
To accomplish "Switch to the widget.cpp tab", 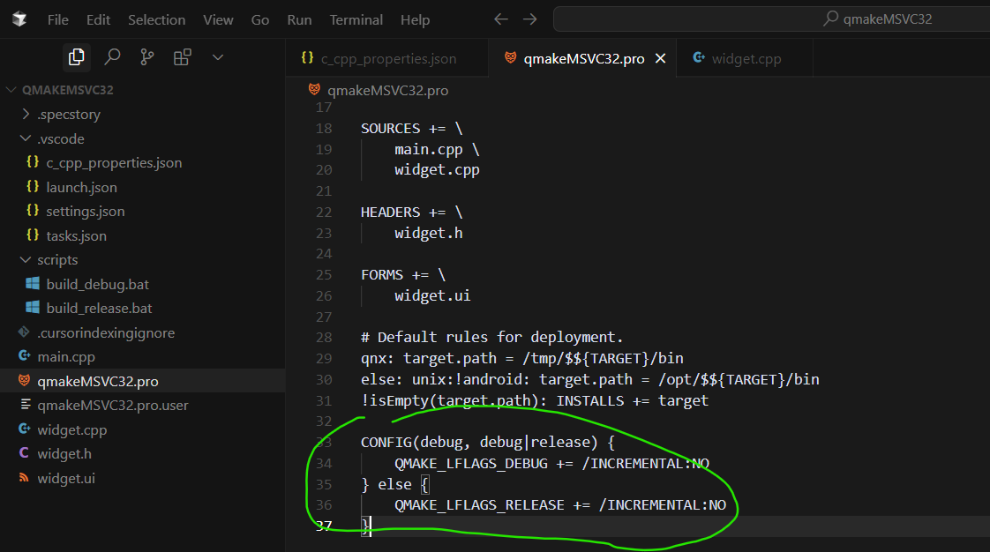I will coord(746,56).
